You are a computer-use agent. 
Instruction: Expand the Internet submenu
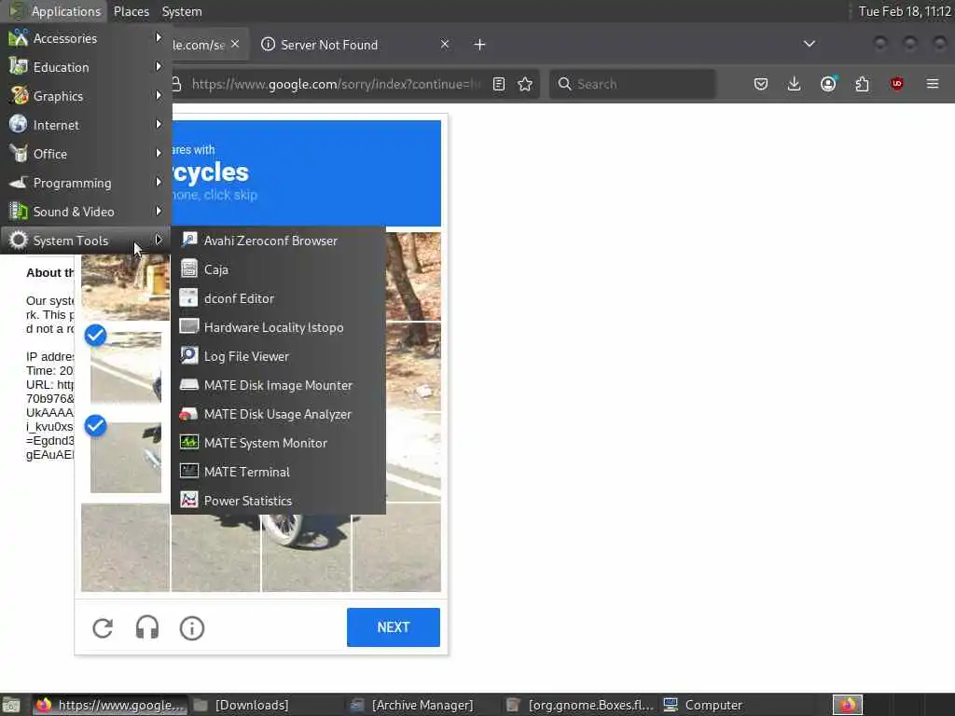coord(86,125)
